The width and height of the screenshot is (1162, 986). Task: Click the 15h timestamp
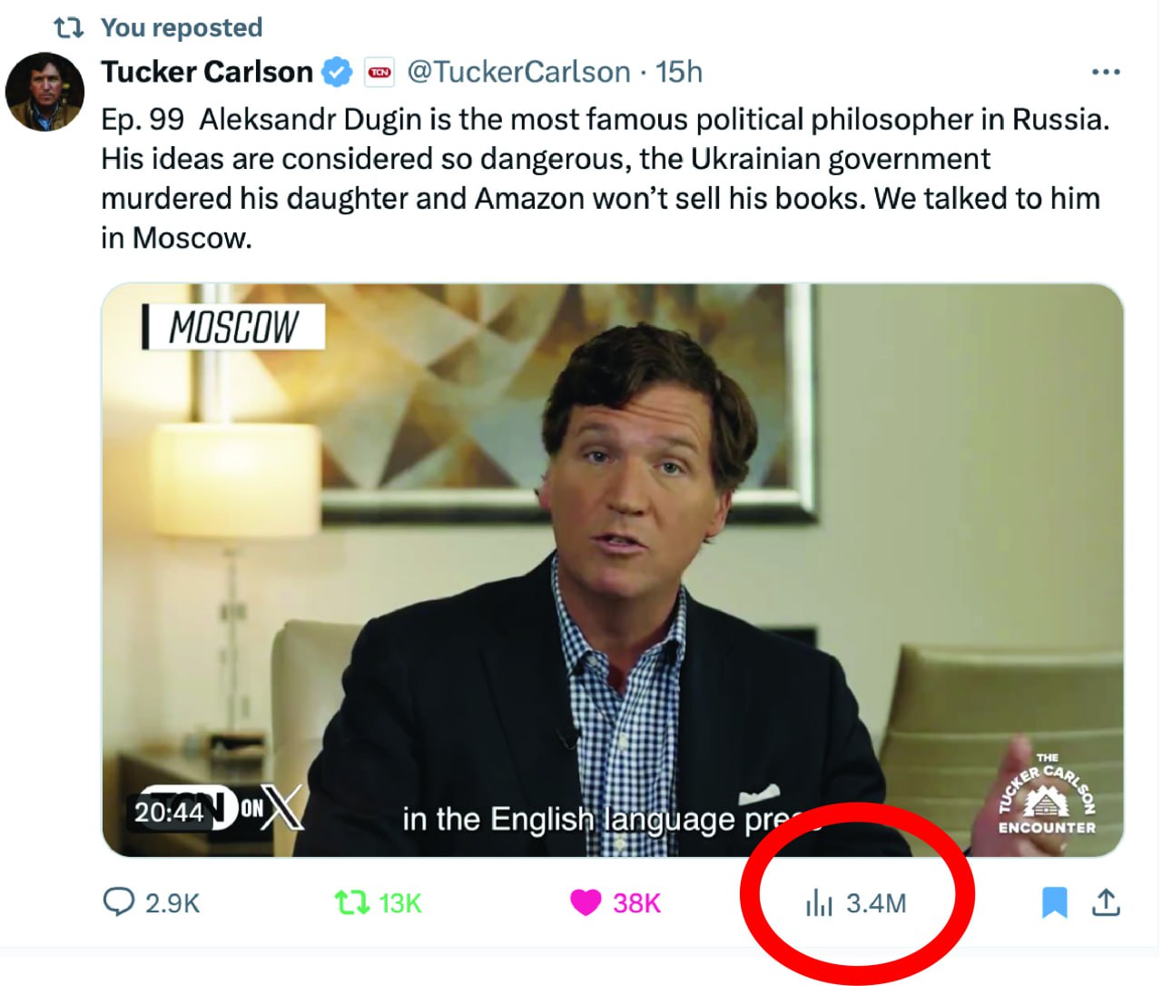click(x=679, y=72)
